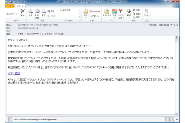The image size is (185, 123).
Task: Open Outlook help question-mark icon
Action: (x=177, y=6)
